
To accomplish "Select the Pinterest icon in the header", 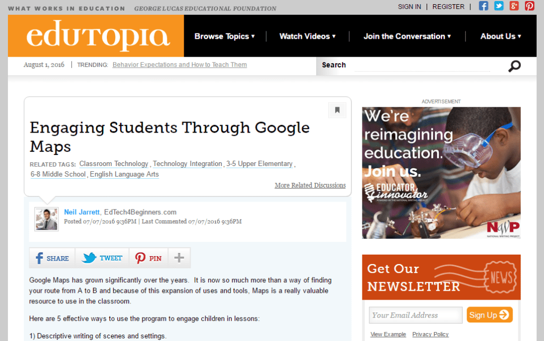I will [x=529, y=6].
